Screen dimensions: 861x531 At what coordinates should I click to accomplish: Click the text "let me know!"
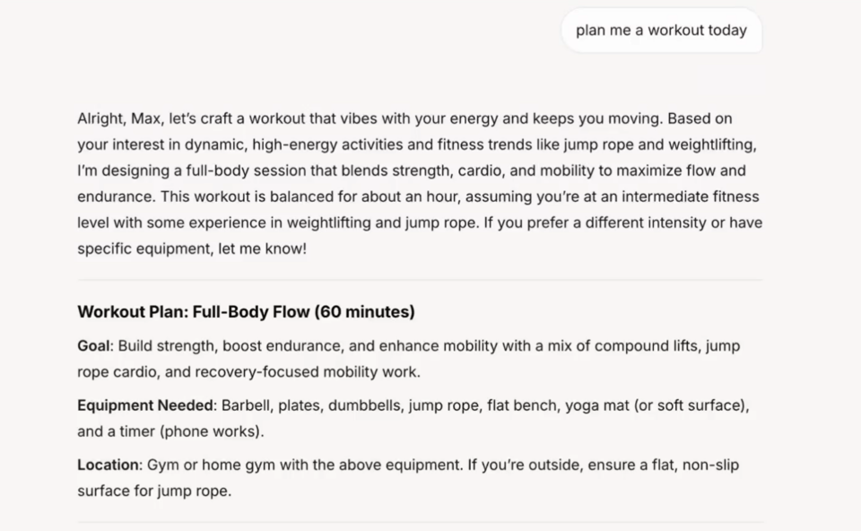coord(263,248)
